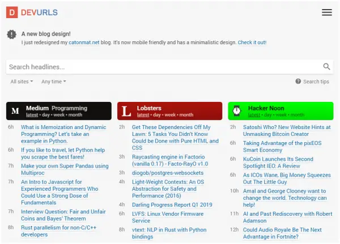This screenshot has width=340, height=244.
Task: Open 'Rust parallelism for non-C/C++ developers' article
Action: [58, 231]
